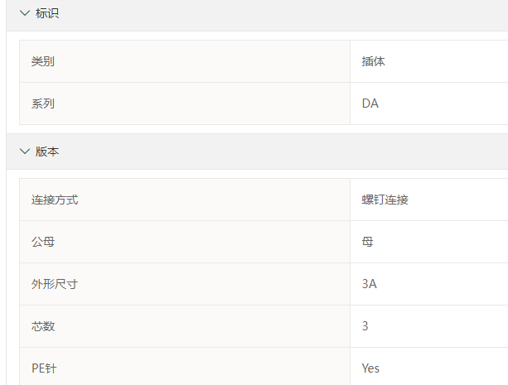Select the 系列 label cell
Viewport: 508px width, 385px height.
point(185,103)
